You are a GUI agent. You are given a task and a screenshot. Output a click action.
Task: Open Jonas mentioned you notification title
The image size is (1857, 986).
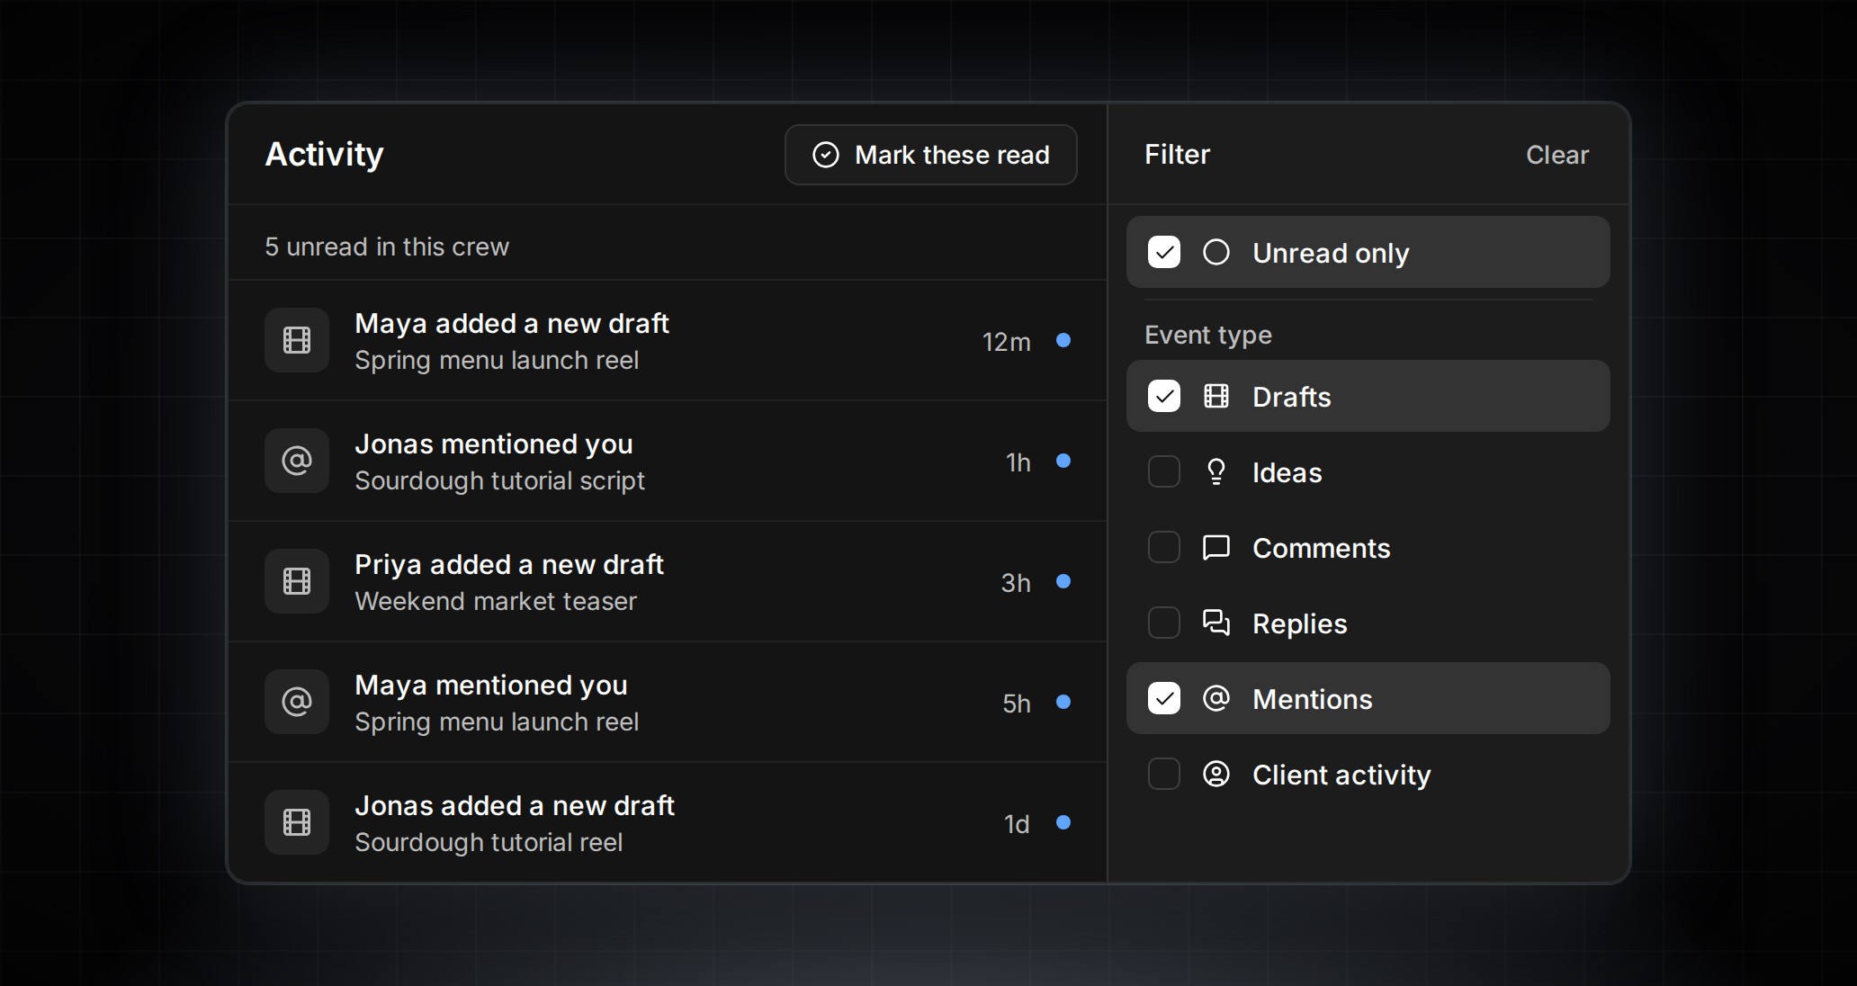494,444
